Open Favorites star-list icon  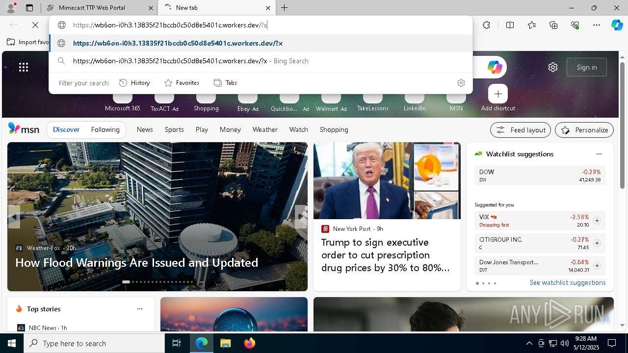click(x=532, y=25)
